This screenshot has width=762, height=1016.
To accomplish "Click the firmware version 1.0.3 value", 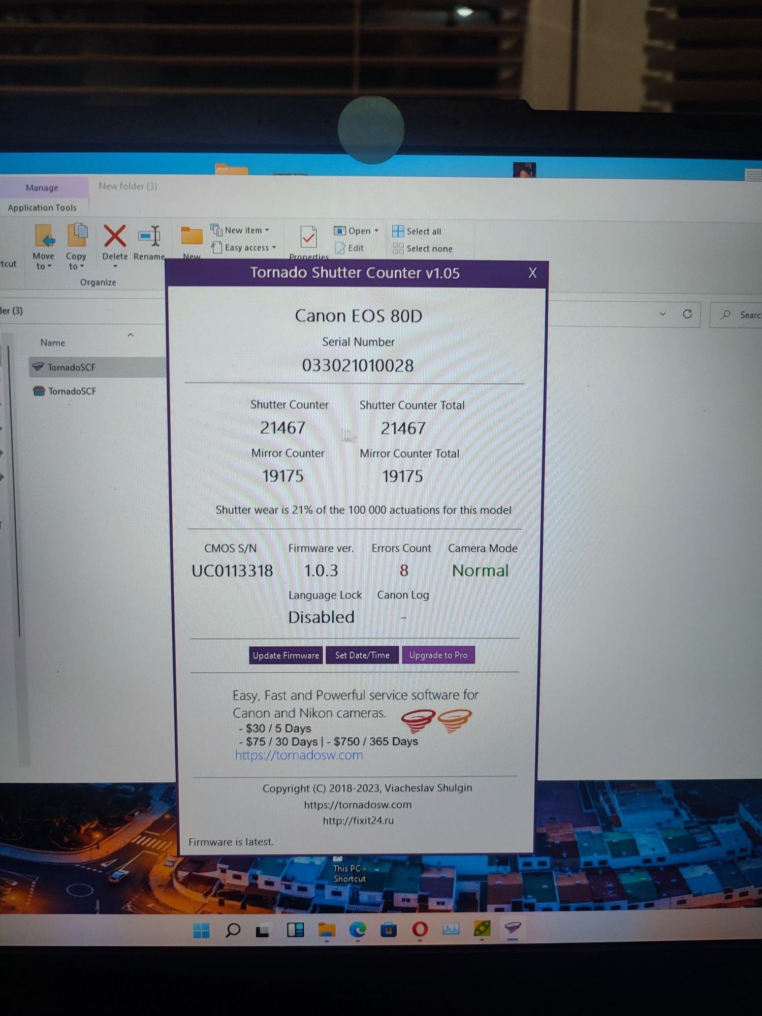I will (x=321, y=570).
